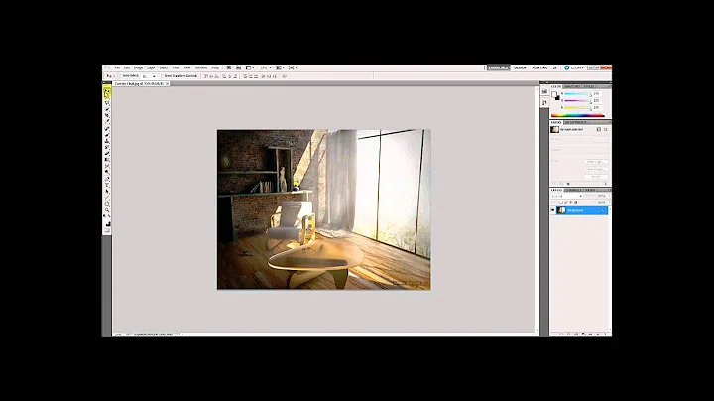Switch to the Adjustments tab
Image resolution: width=714 pixels, height=401 pixels.
click(x=575, y=122)
